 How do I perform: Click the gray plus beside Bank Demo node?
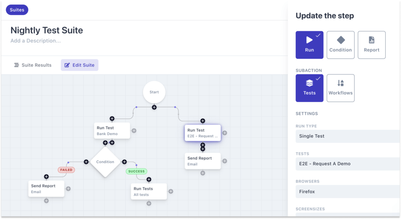pyautogui.click(x=134, y=131)
